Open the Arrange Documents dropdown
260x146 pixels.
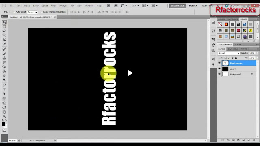(x=145, y=6)
